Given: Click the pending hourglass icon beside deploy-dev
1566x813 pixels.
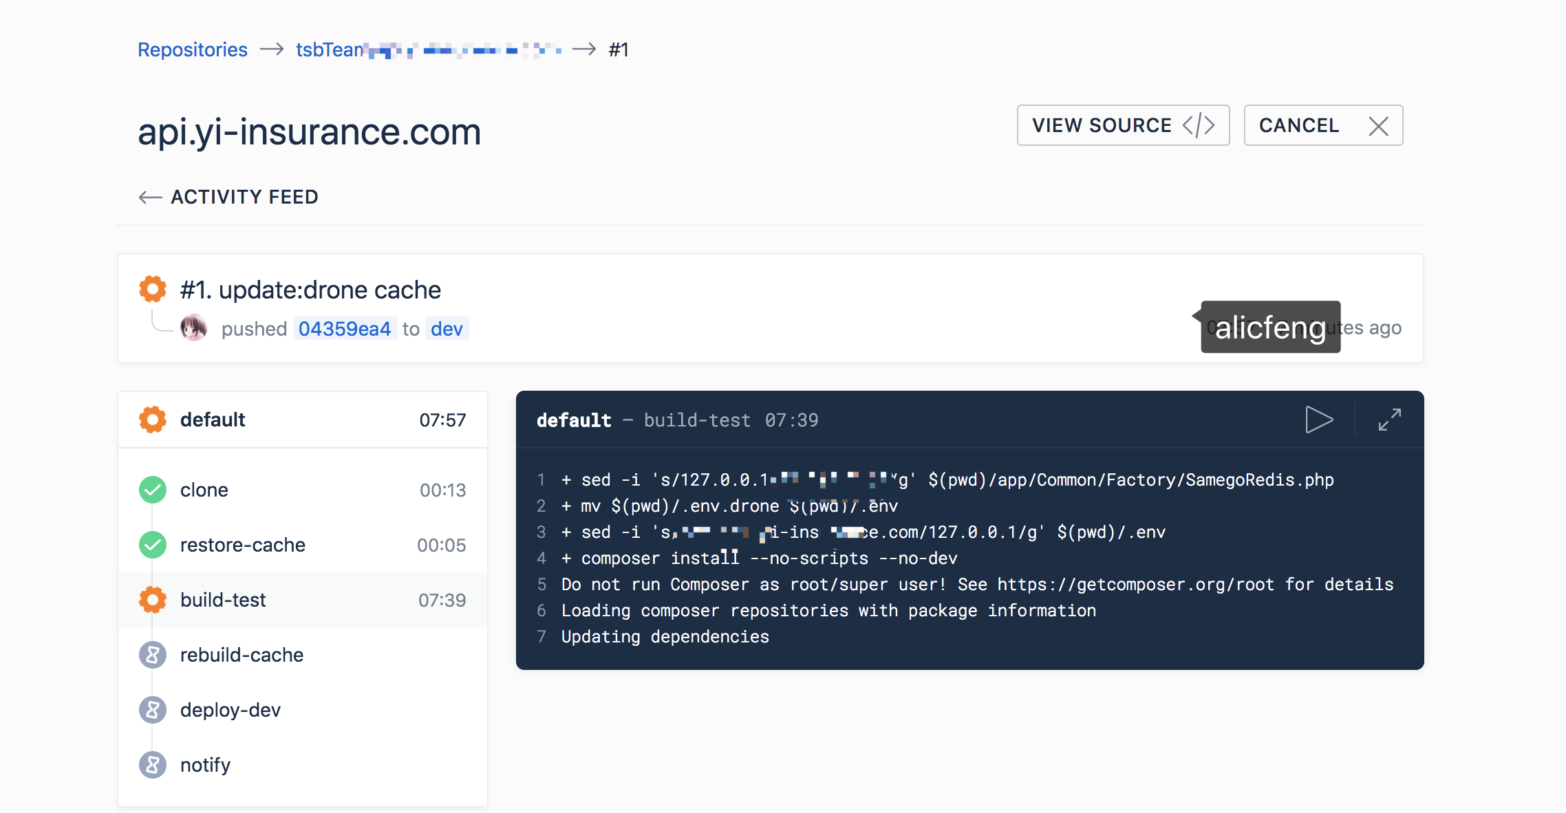Looking at the screenshot, I should point(153,710).
